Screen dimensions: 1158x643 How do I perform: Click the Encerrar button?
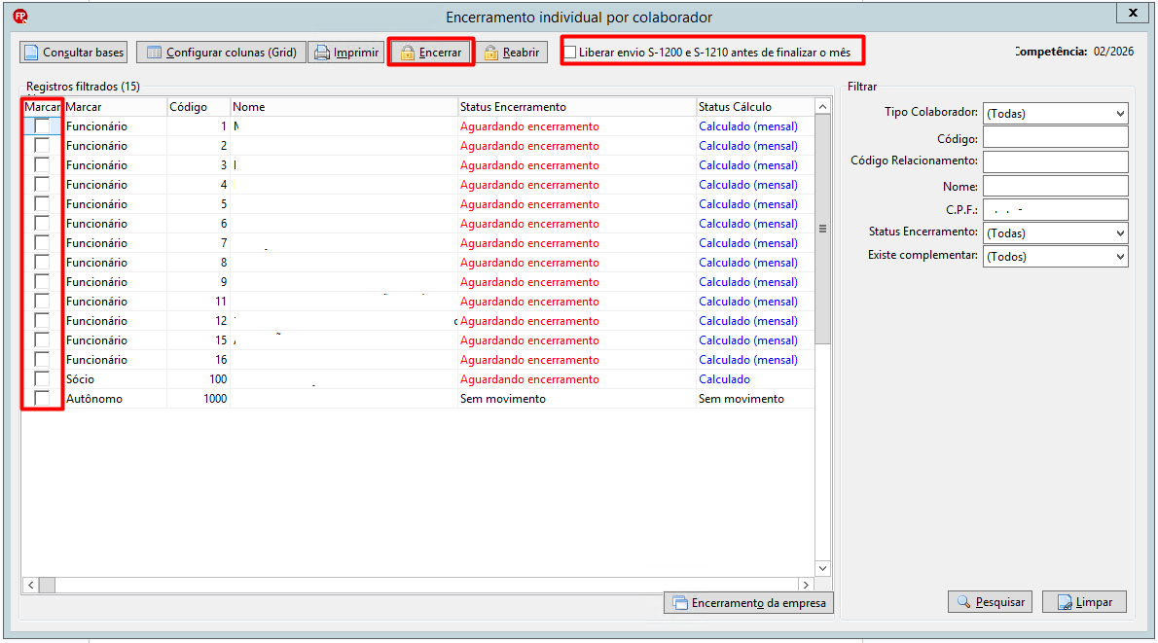coord(430,53)
